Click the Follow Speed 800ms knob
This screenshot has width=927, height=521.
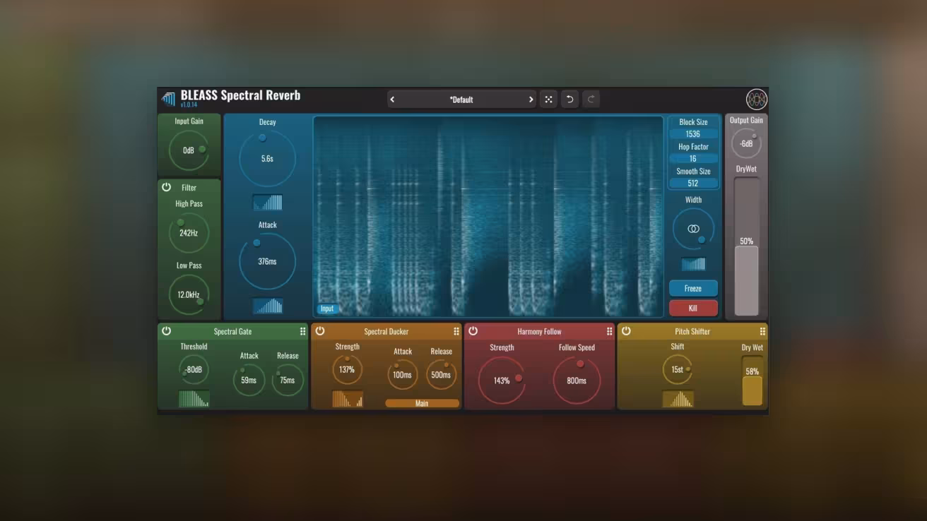pyautogui.click(x=577, y=381)
